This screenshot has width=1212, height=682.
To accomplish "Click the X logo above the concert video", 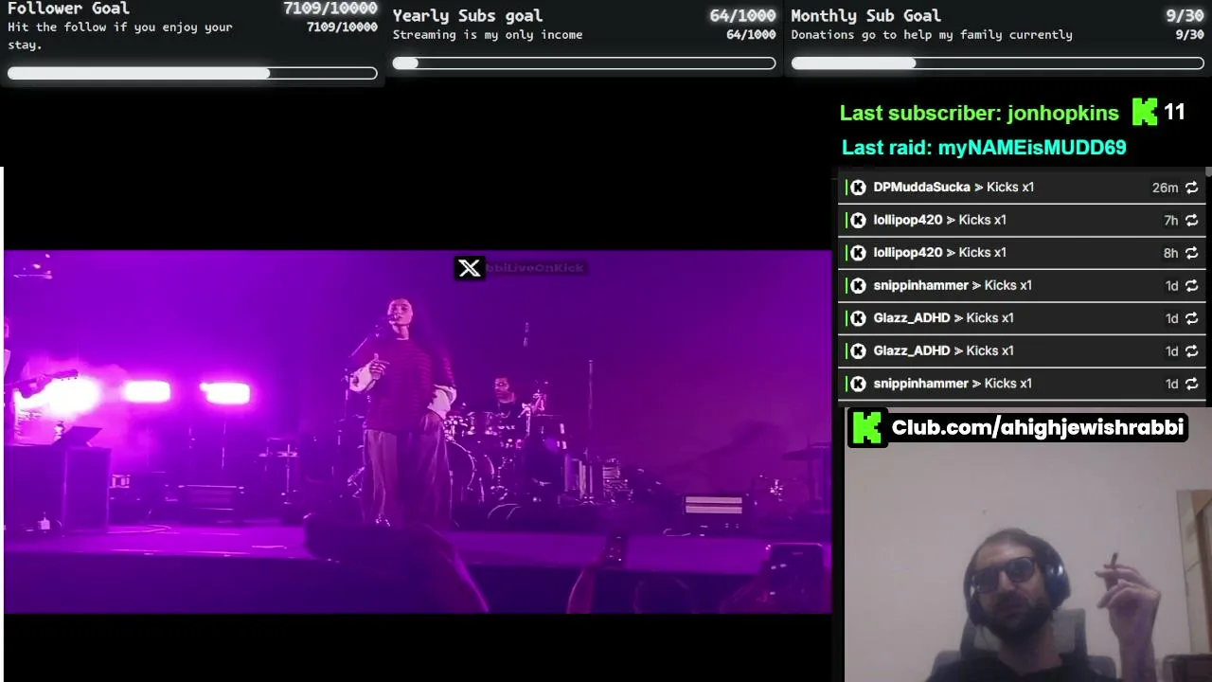I will (469, 269).
